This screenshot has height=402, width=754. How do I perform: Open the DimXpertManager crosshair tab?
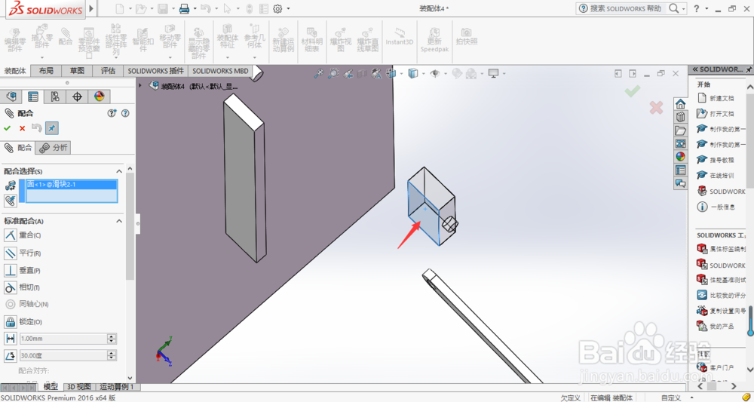click(x=77, y=97)
